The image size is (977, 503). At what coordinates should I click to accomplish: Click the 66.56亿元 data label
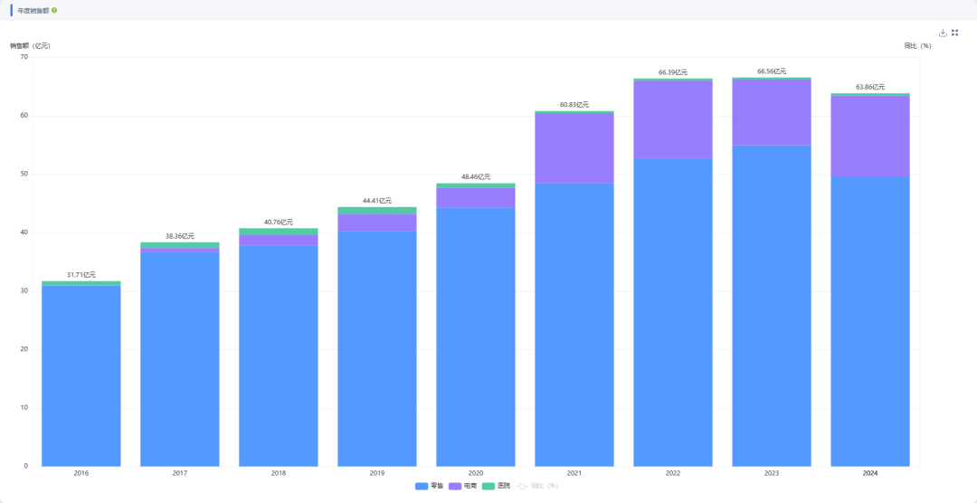pos(771,71)
